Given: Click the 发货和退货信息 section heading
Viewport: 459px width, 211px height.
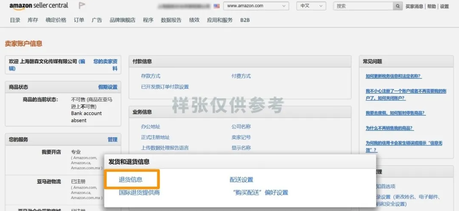Looking at the screenshot, I should click(129, 161).
